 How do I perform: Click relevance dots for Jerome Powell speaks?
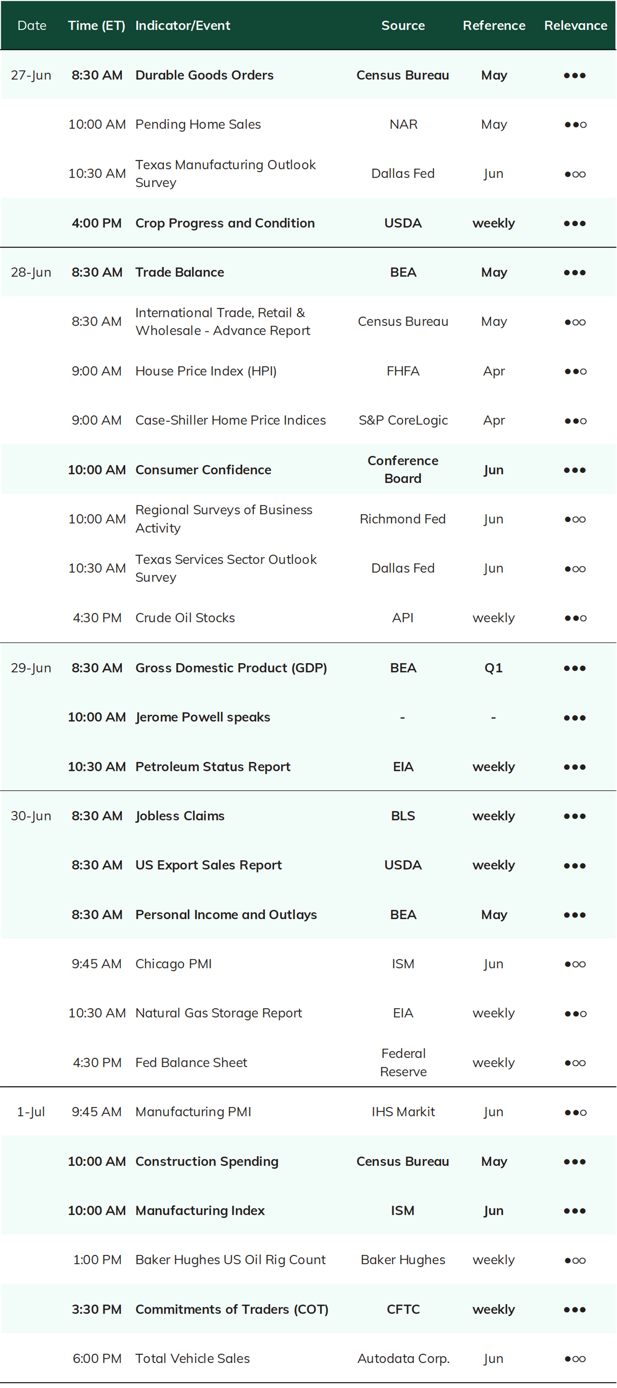(575, 718)
